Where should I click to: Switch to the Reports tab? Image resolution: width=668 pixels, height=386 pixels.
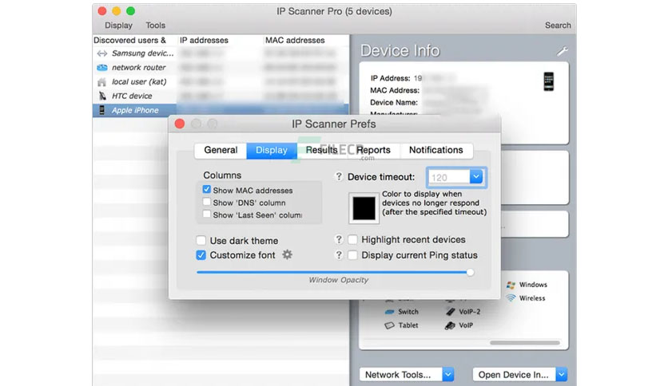374,150
